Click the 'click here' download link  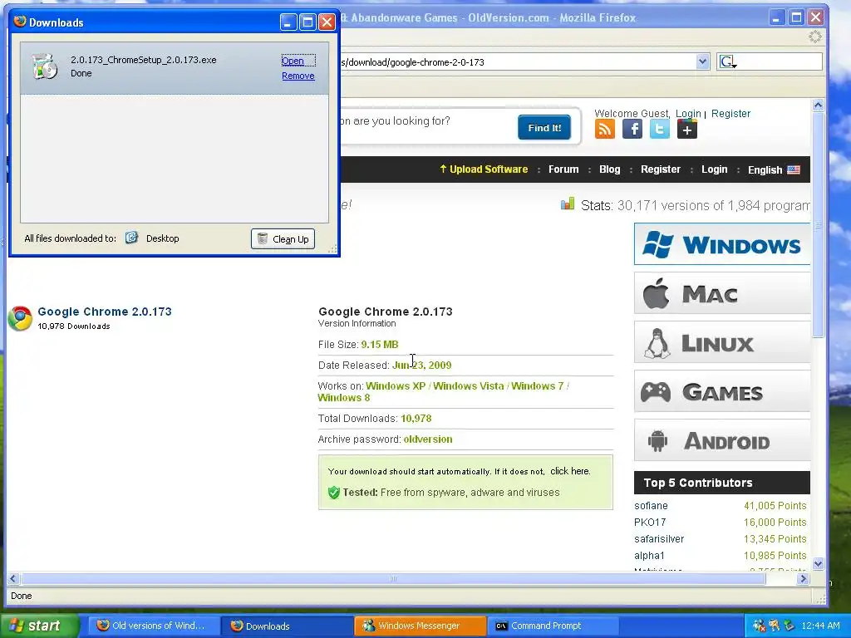[570, 471]
